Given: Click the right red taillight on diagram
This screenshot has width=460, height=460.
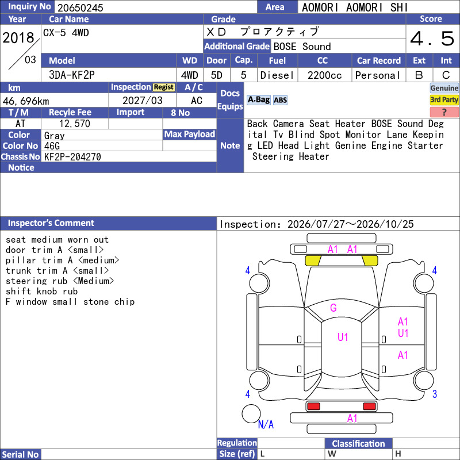Looking at the screenshot, I should pyautogui.click(x=369, y=407).
